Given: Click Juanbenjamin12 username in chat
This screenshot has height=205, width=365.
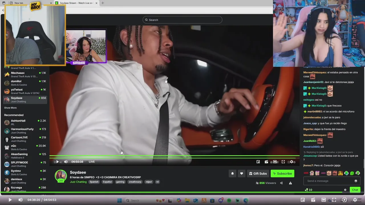Looking at the screenshot, I should point(313,82).
